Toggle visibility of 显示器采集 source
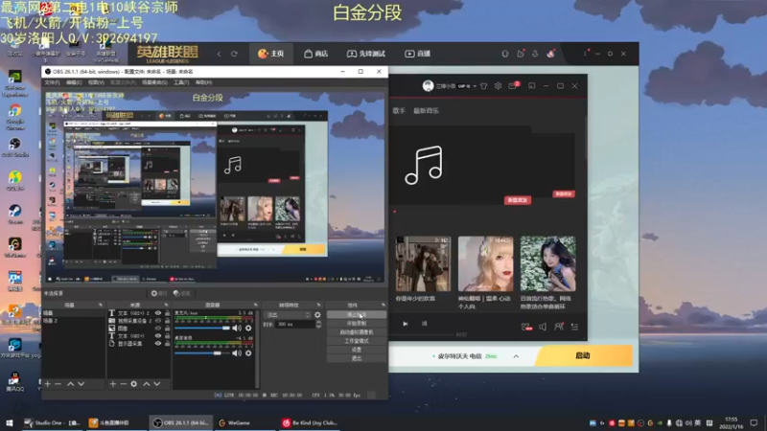The image size is (767, 431). (158, 344)
